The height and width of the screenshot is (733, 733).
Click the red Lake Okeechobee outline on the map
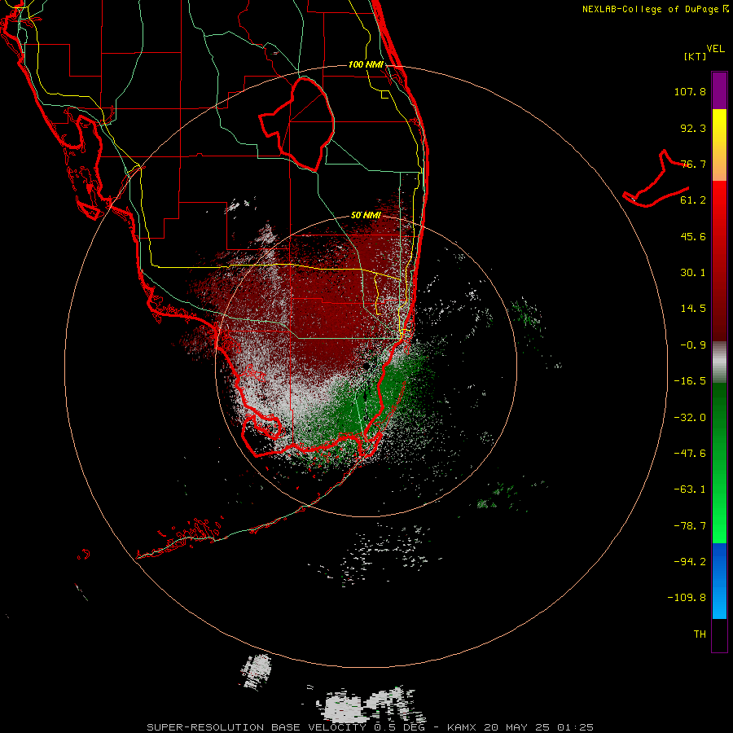click(296, 124)
